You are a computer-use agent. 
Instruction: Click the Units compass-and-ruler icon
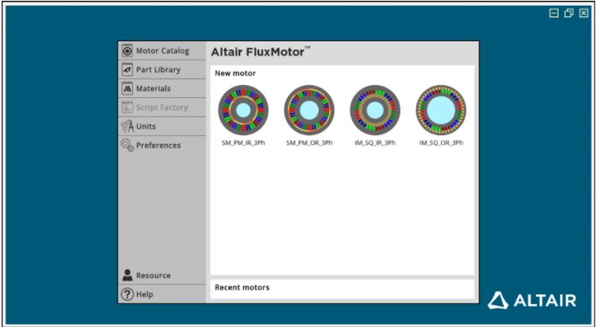coord(127,127)
